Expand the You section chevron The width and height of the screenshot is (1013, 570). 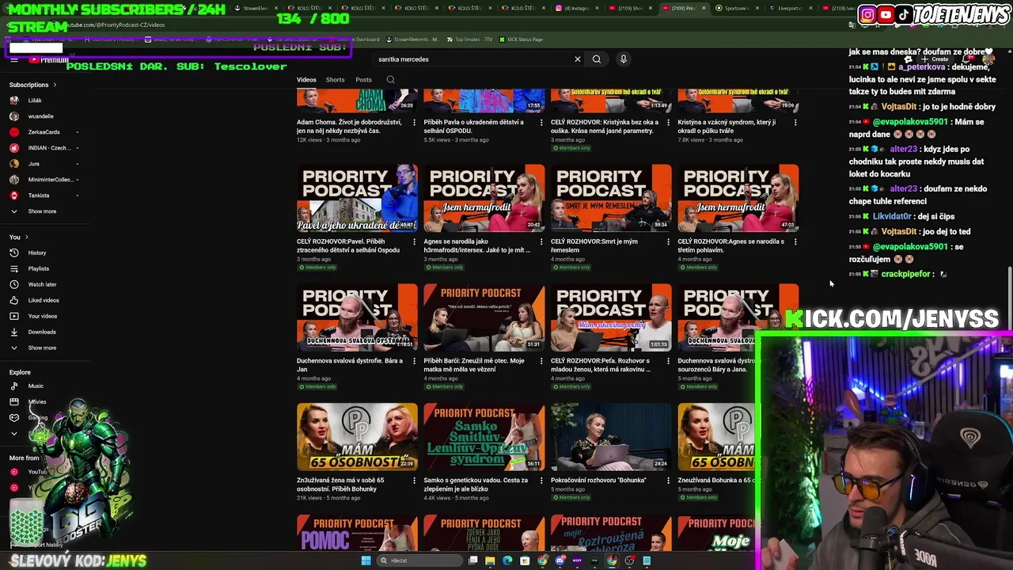point(26,237)
